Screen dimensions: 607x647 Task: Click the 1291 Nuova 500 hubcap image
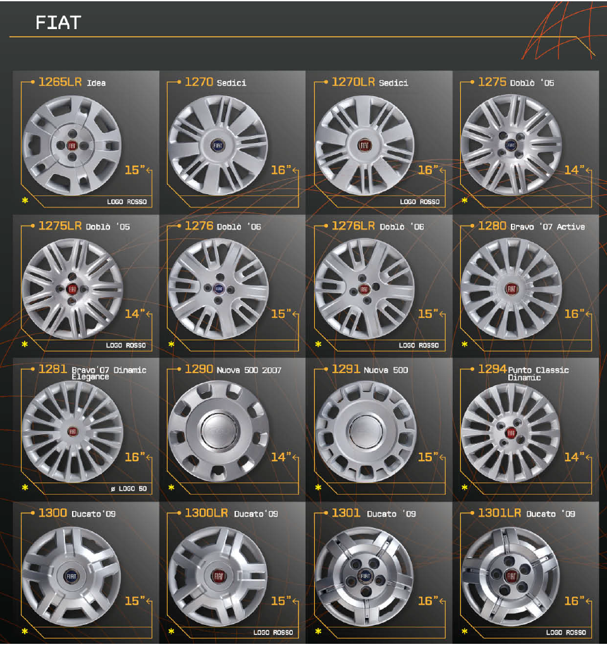(x=365, y=431)
